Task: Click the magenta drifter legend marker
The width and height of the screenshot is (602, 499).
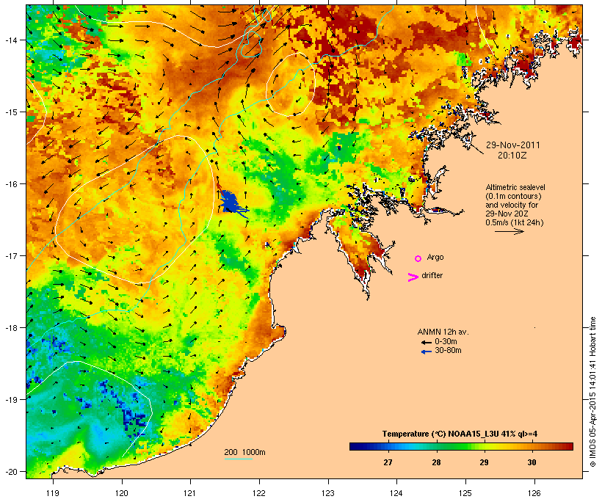Action: click(x=413, y=277)
